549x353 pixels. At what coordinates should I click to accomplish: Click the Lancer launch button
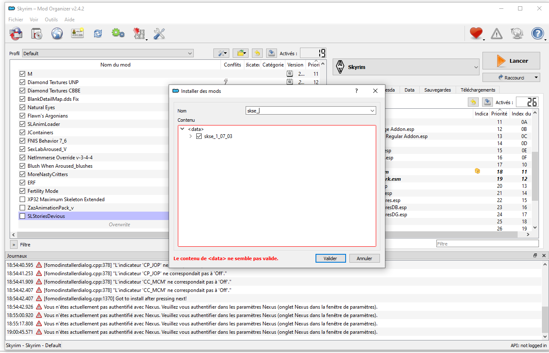(511, 61)
